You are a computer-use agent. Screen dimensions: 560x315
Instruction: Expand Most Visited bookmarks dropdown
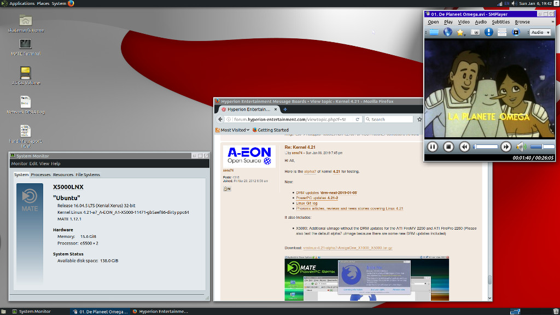(x=232, y=130)
